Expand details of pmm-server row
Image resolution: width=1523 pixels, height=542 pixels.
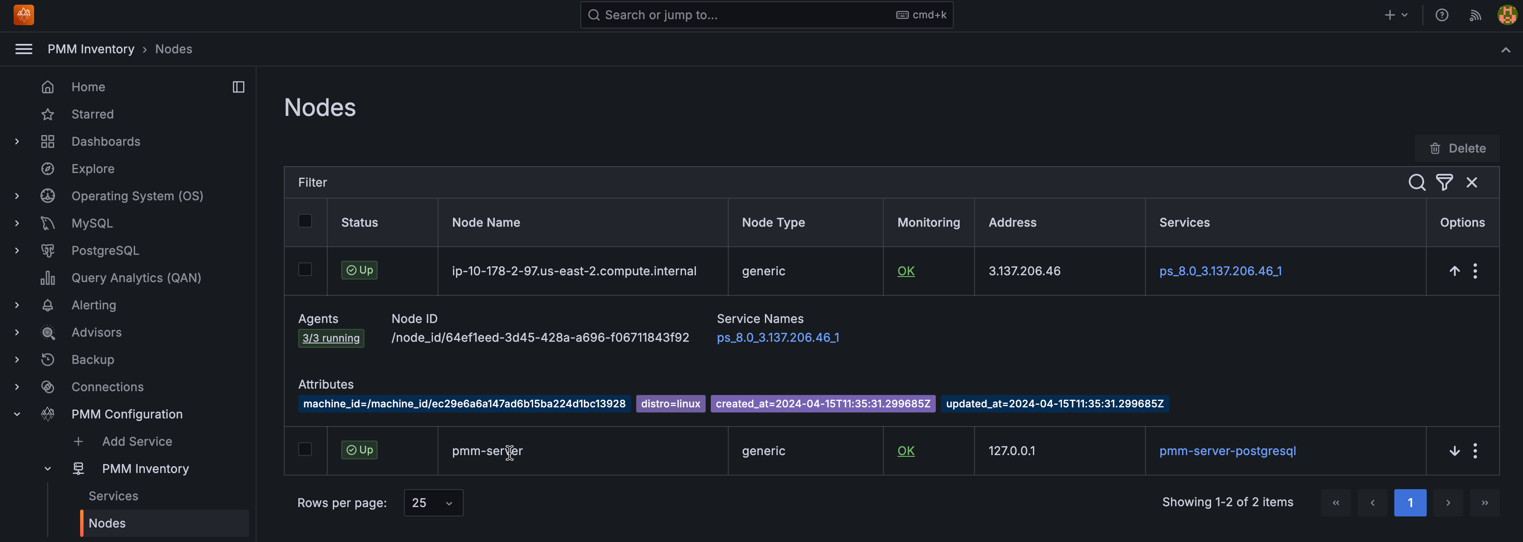1454,450
